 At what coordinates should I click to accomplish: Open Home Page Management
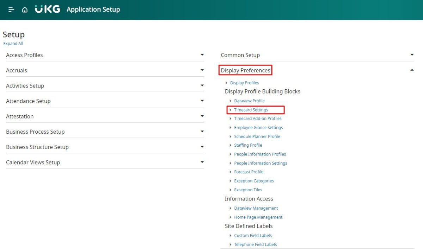point(258,217)
